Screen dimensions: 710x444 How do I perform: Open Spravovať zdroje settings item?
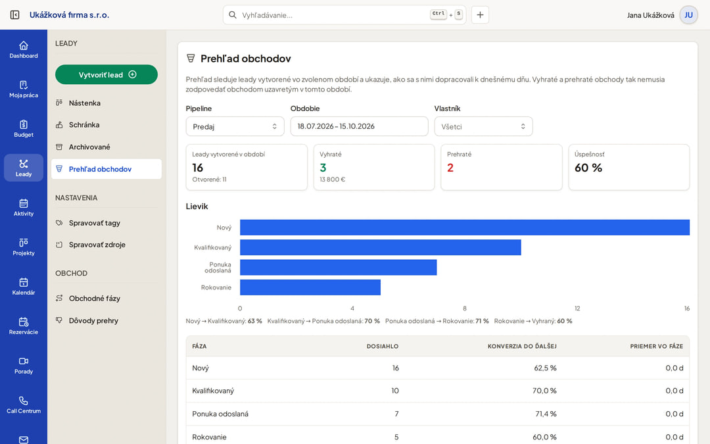[x=106, y=245]
